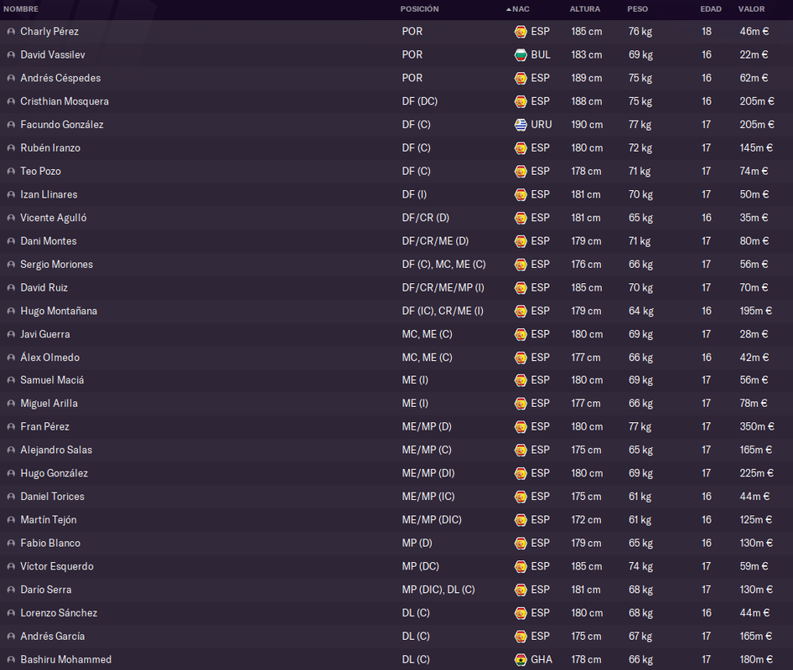
Task: Click the 225m € value for Hugo González
Action: coord(757,473)
